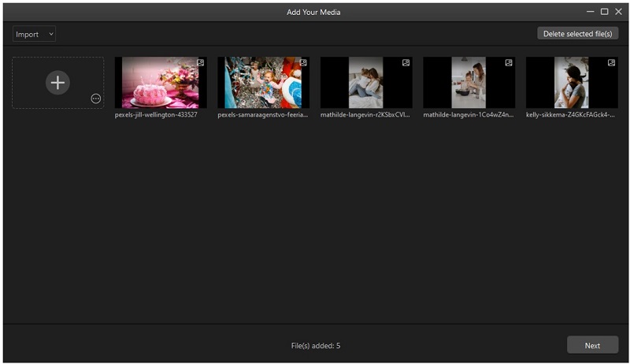The width and height of the screenshot is (630, 364).
Task: Click Delete selected file(s) button
Action: (x=577, y=34)
